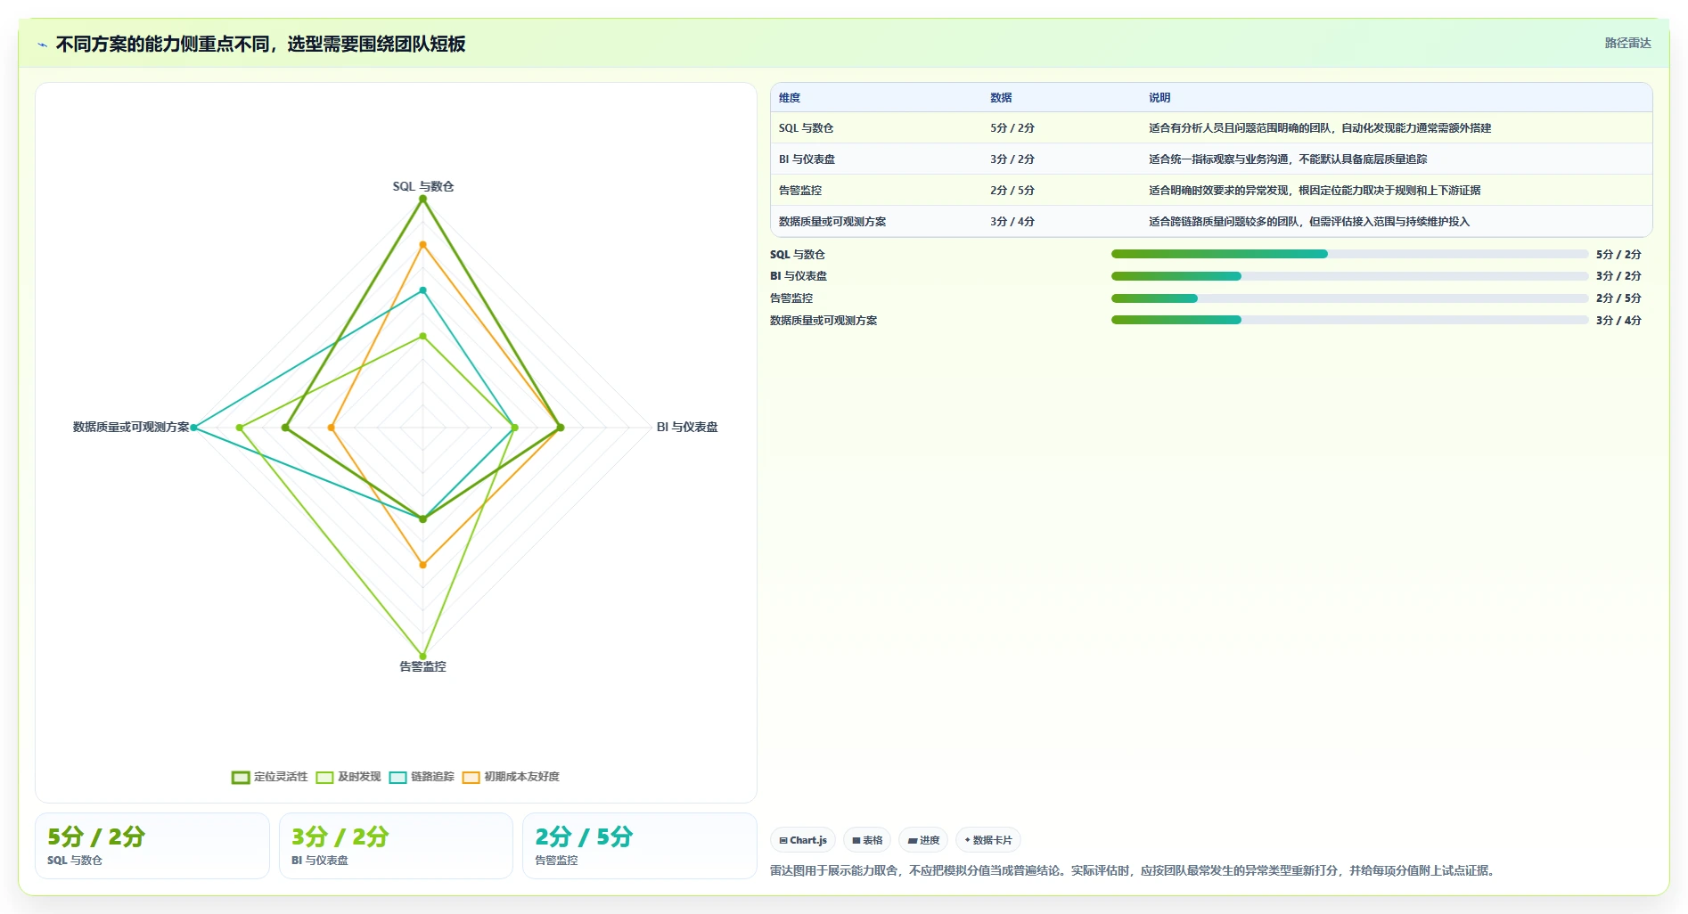Click the BI 与仪表盘 progress bar
The height and width of the screenshot is (914, 1688).
click(1349, 276)
